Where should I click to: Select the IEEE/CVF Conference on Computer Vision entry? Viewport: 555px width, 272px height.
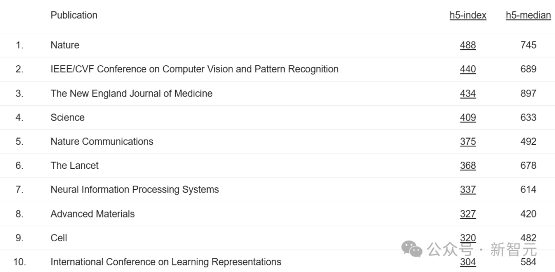coord(194,69)
